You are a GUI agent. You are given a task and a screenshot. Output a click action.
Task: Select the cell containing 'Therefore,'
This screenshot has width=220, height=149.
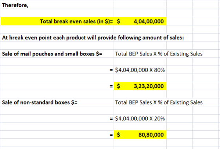click(57, 5)
